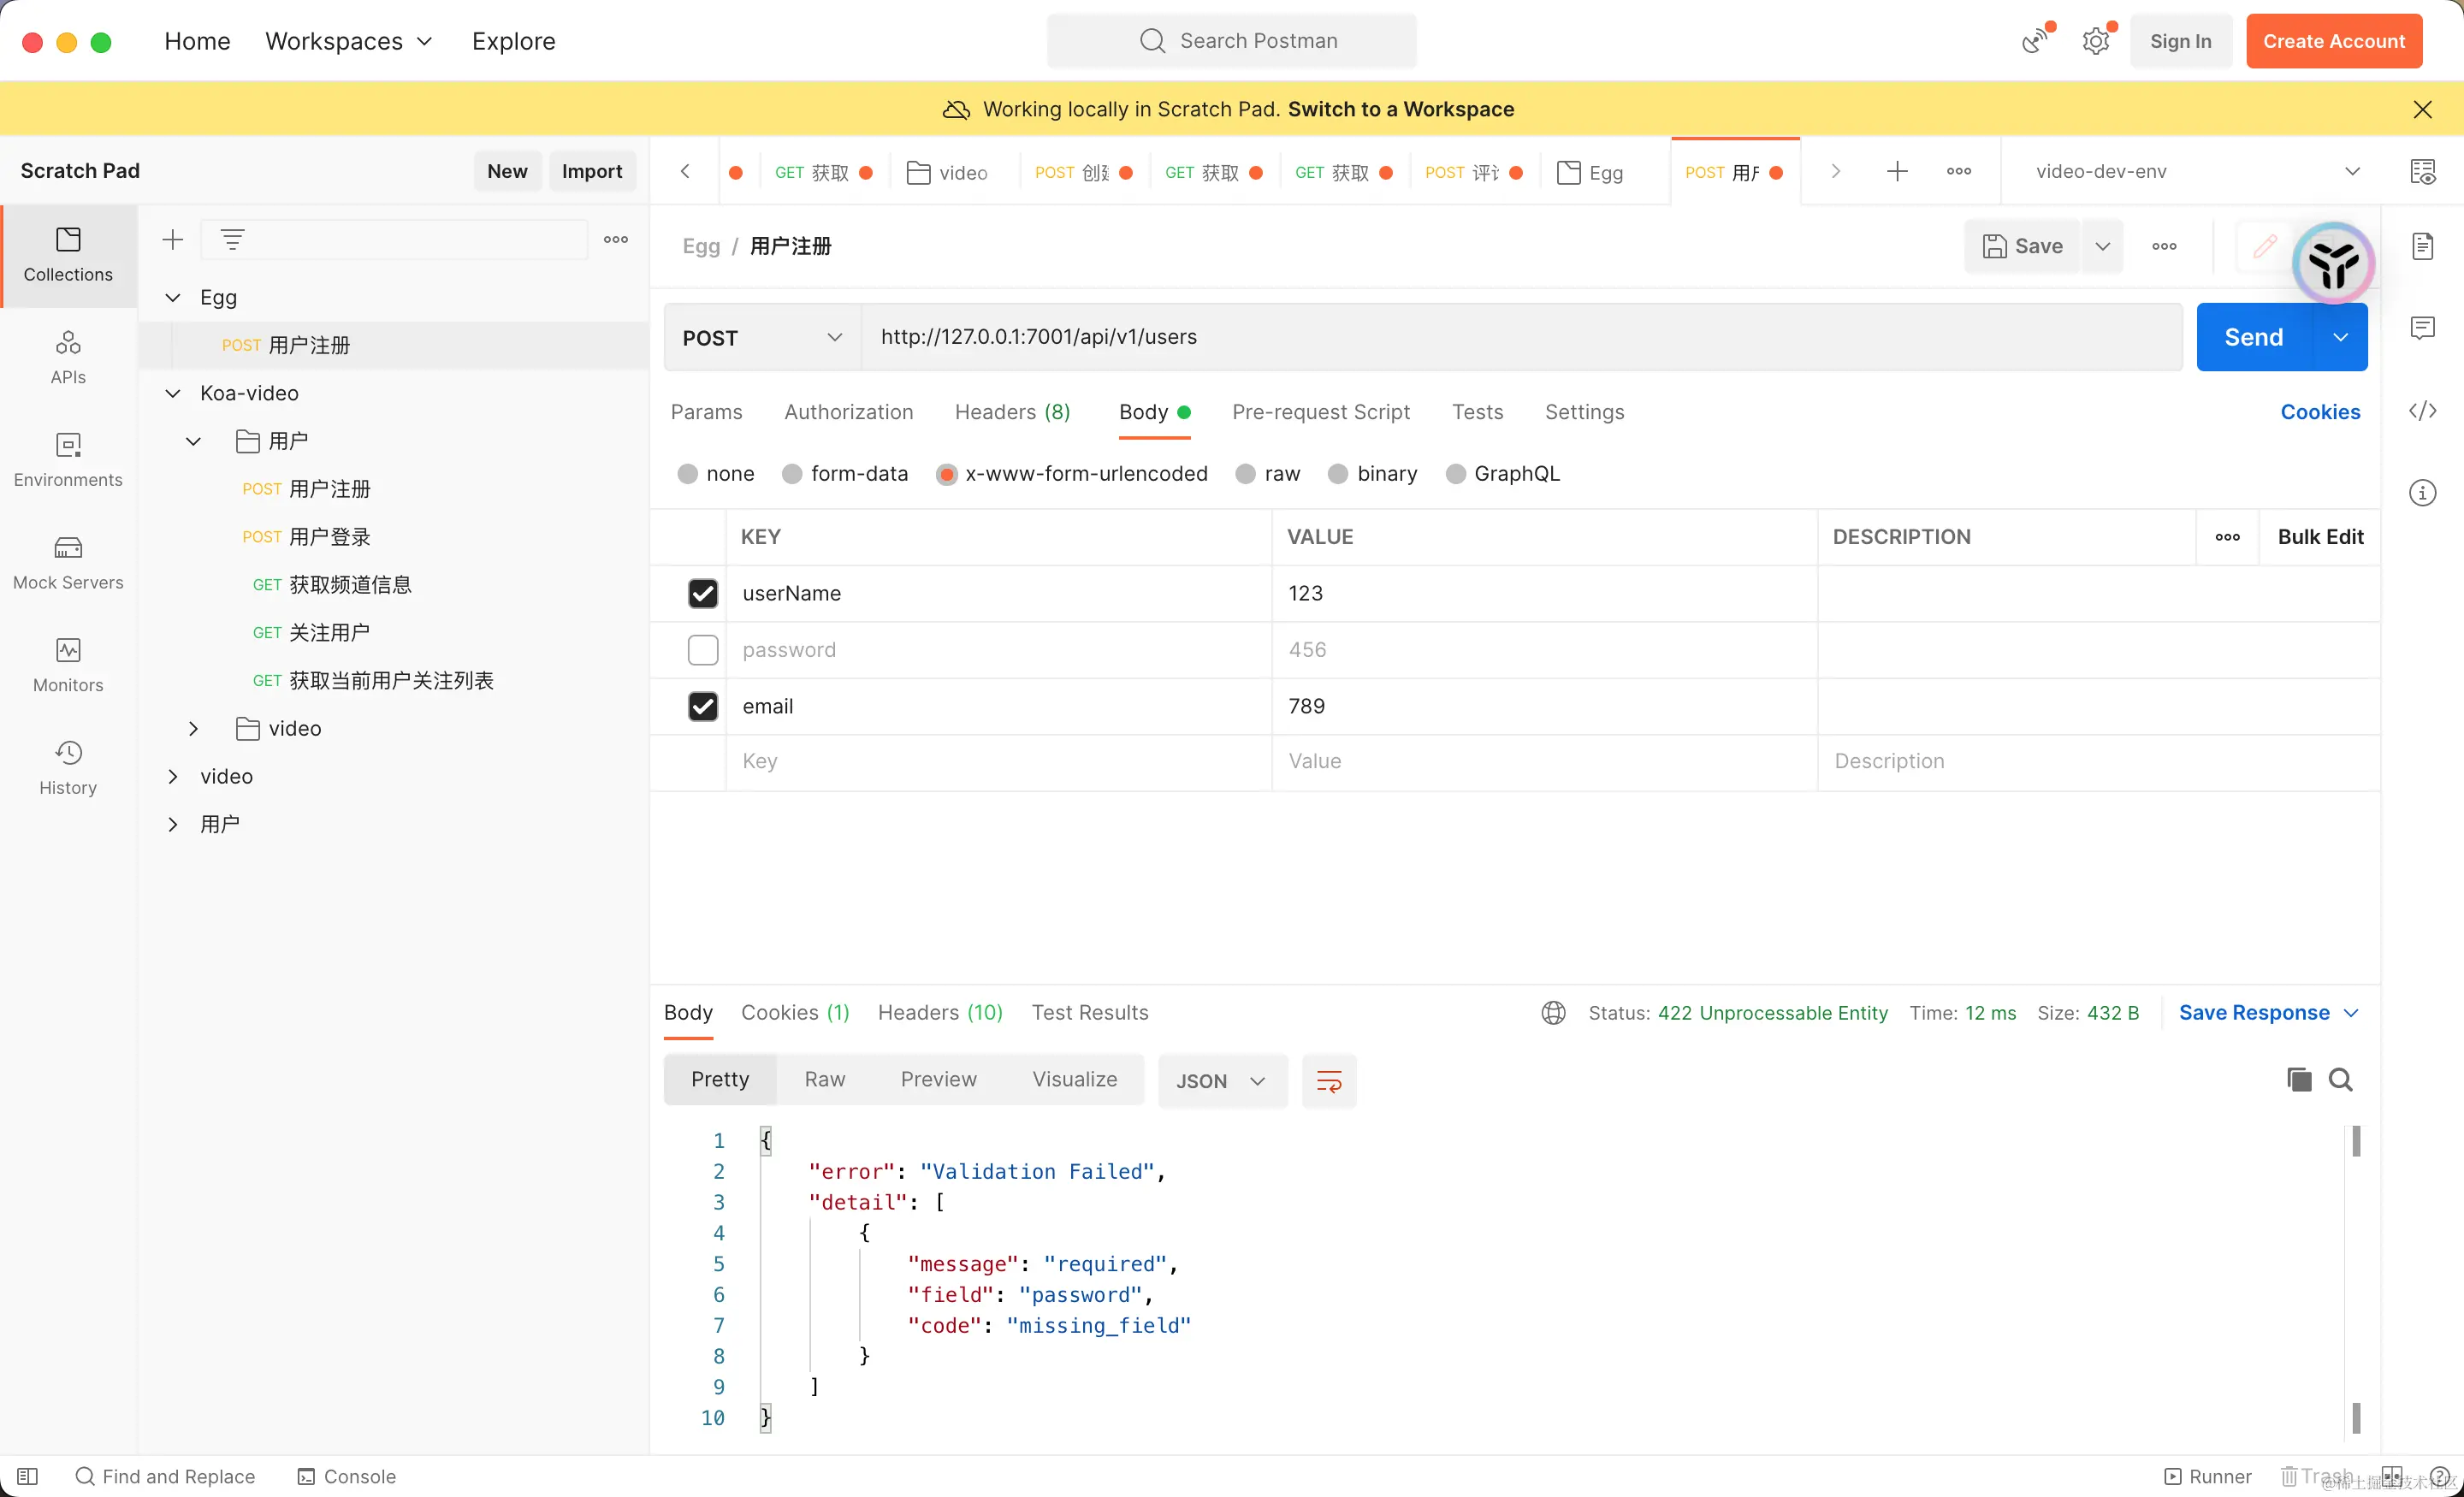Click the request URL field
2464x1497 pixels.
[x=1522, y=338]
